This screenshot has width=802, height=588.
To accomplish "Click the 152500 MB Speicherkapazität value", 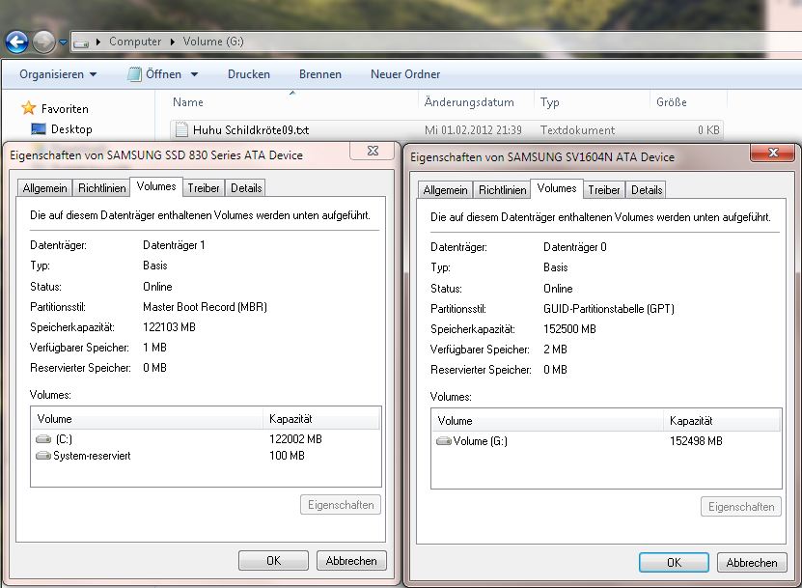I will [x=569, y=329].
